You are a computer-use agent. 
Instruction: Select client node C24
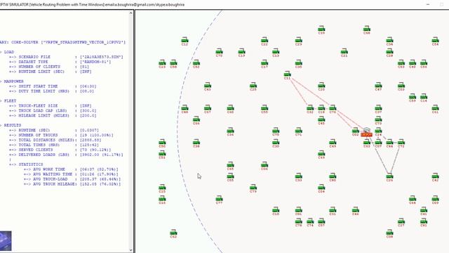[x=378, y=131]
